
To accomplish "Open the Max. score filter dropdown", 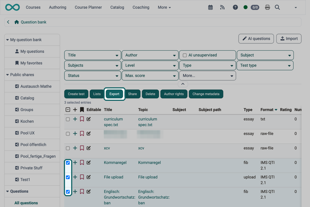I will click(150, 76).
